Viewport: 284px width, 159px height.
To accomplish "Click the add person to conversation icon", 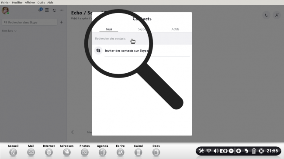I will coord(277,15).
